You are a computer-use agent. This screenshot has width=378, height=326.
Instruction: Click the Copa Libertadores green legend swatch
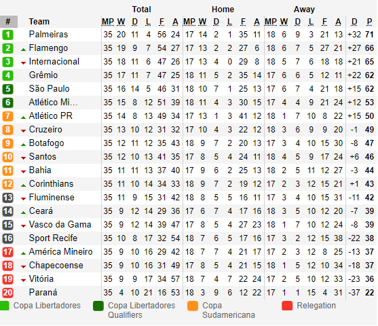[4, 306]
